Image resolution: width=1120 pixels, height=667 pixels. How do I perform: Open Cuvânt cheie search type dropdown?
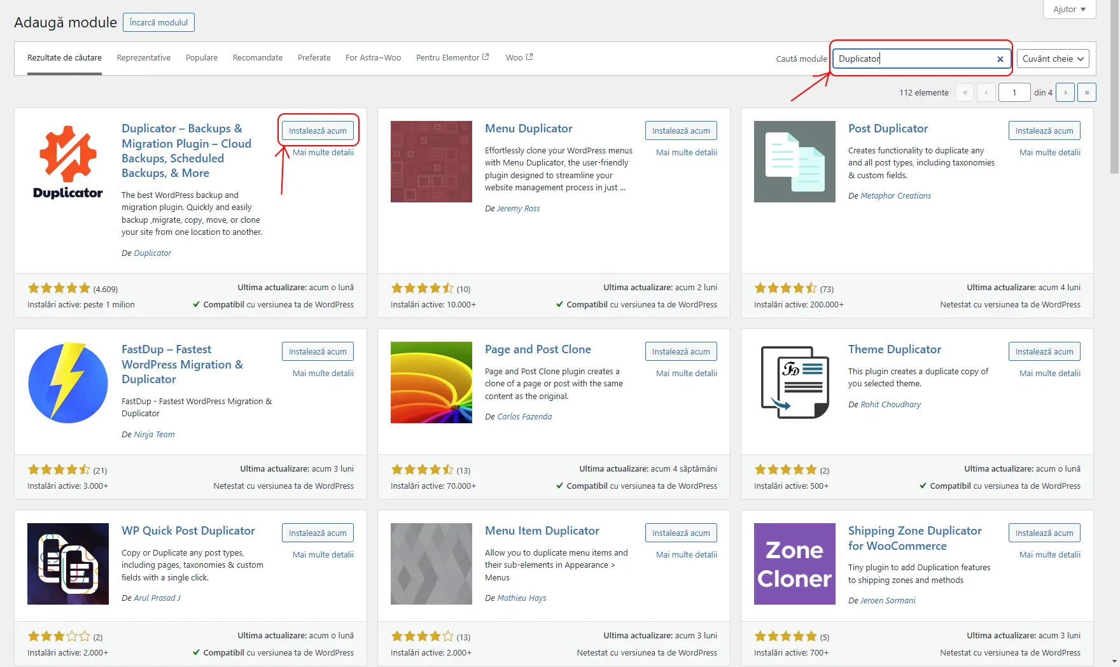1053,59
